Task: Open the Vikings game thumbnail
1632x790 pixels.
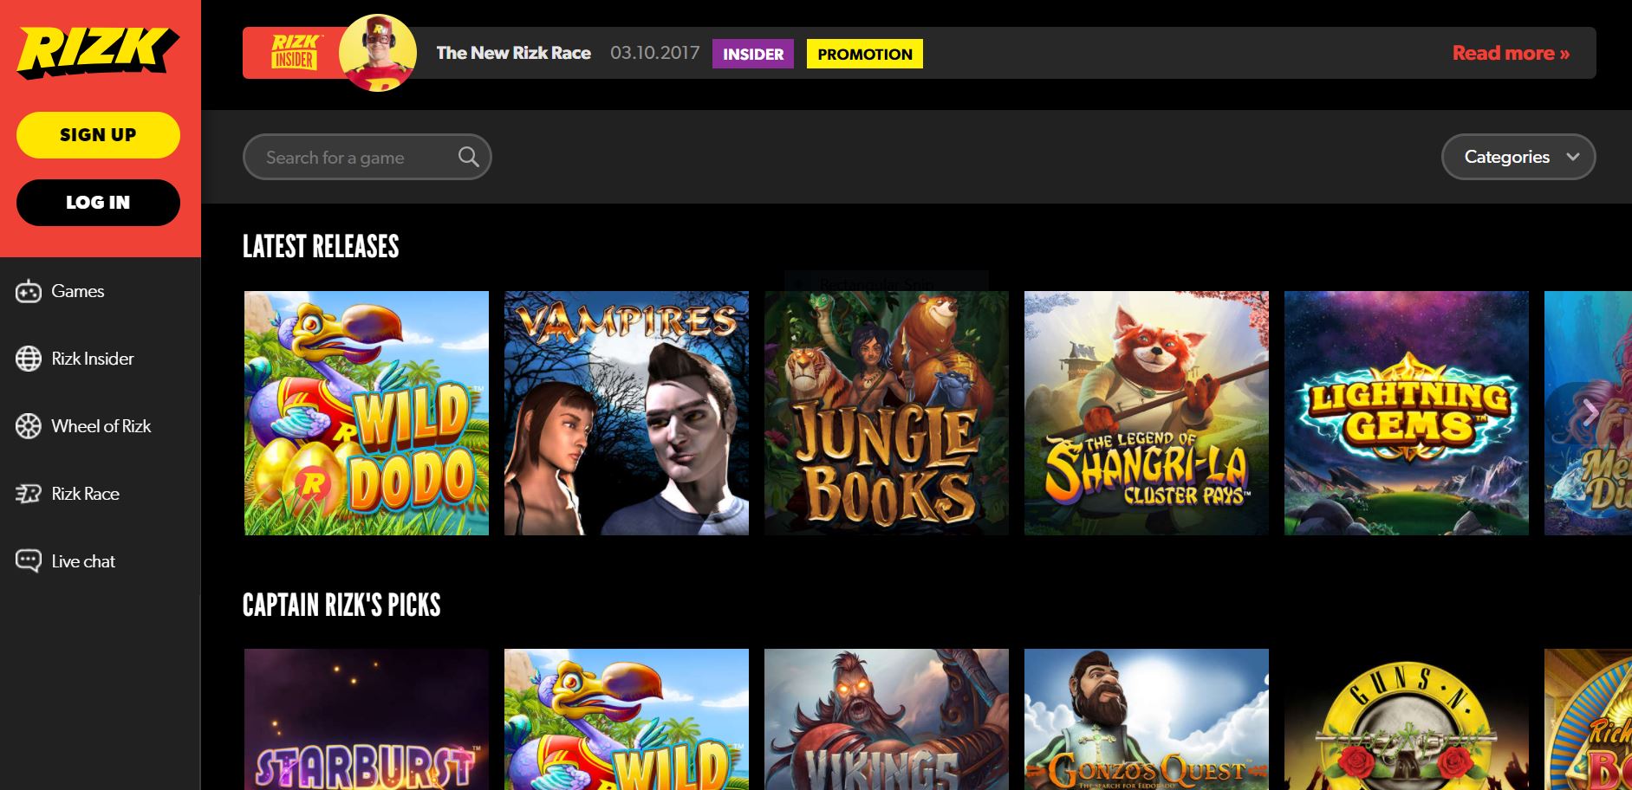Action: click(887, 719)
